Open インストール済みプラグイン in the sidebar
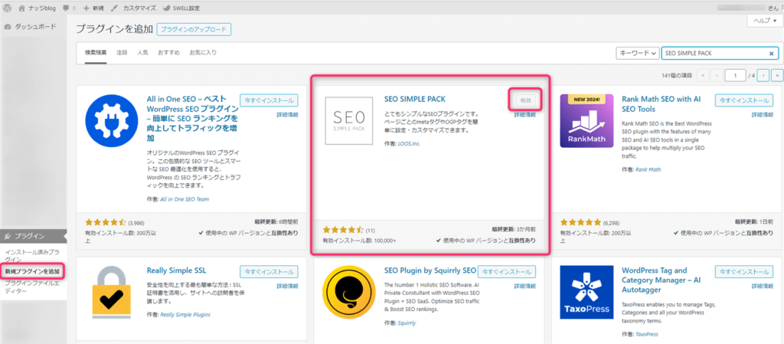784x344 pixels. [x=32, y=255]
